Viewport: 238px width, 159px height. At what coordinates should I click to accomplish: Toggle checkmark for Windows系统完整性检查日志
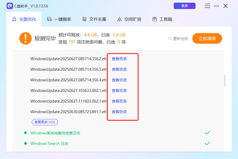pos(207,133)
